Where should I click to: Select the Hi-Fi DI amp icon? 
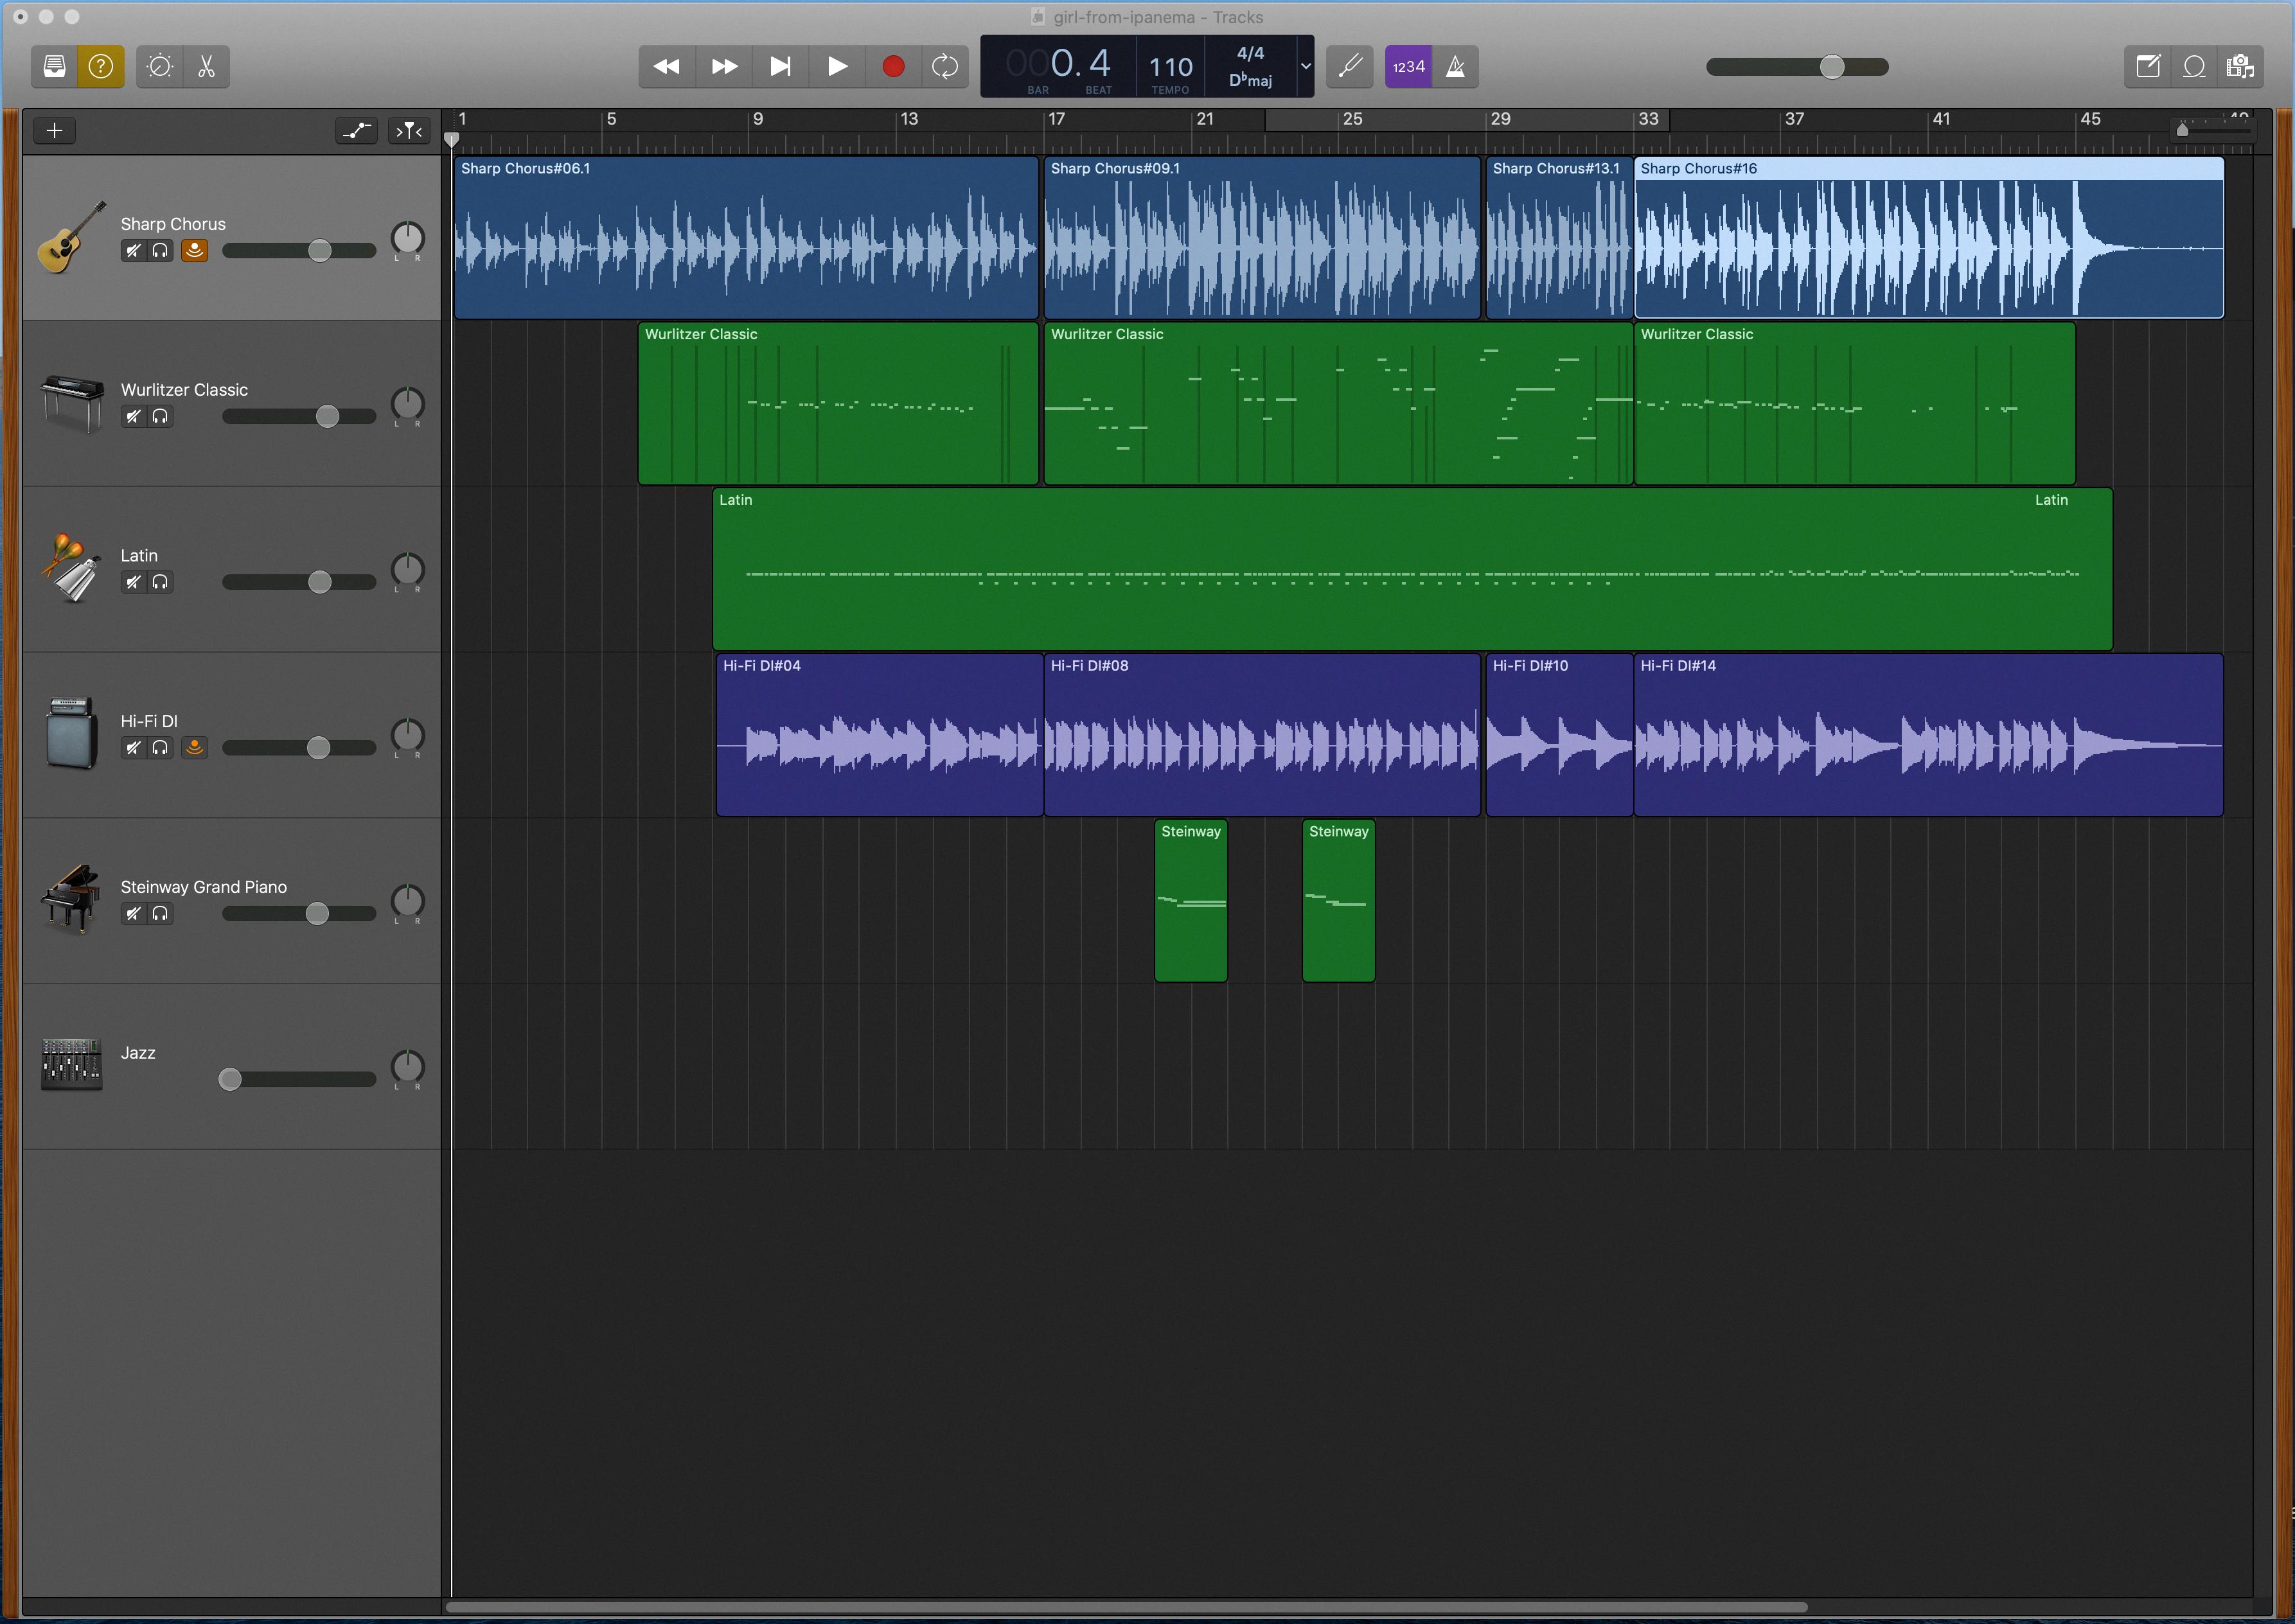click(72, 733)
